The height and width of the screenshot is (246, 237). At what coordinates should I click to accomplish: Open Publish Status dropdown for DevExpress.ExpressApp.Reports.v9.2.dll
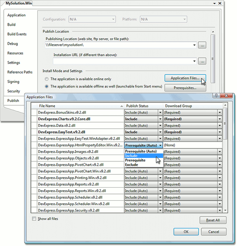(x=160, y=184)
